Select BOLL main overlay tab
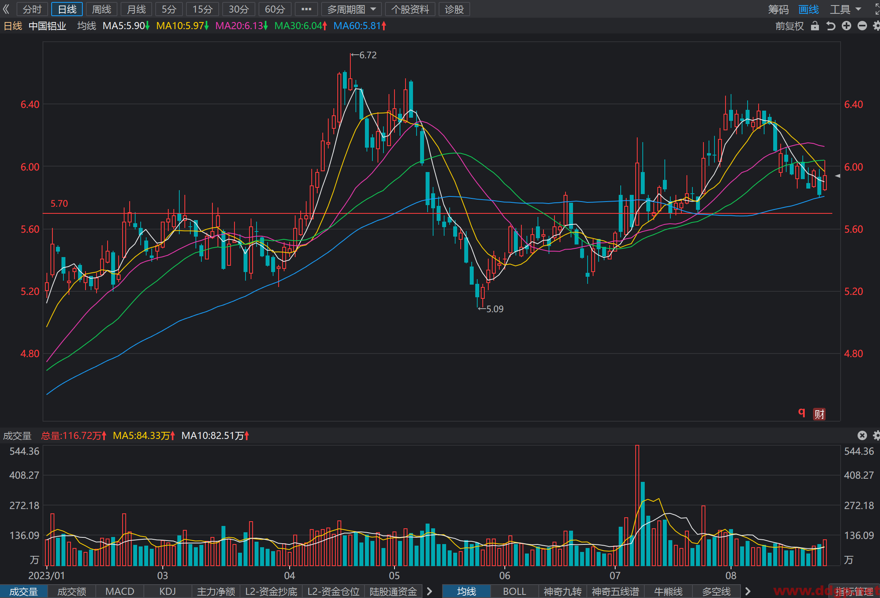The height and width of the screenshot is (598, 880). 515,591
